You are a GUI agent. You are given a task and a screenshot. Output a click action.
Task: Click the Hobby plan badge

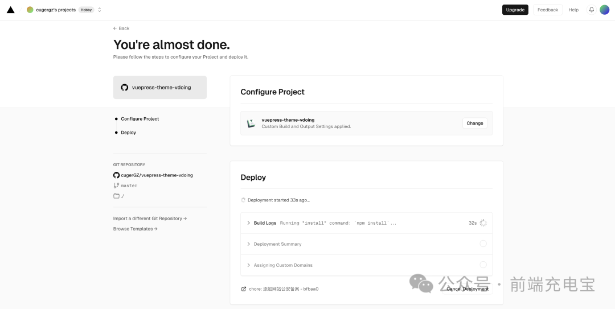click(x=87, y=10)
